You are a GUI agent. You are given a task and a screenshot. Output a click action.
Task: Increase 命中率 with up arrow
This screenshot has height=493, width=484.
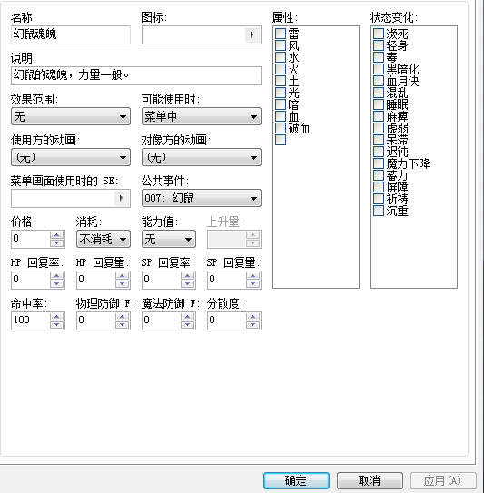[x=57, y=317]
